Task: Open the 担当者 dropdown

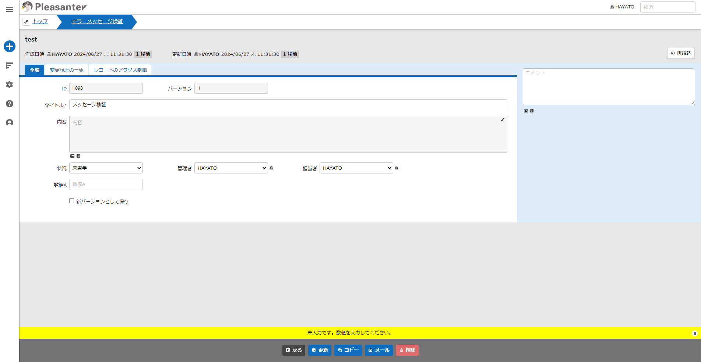Action: [356, 168]
